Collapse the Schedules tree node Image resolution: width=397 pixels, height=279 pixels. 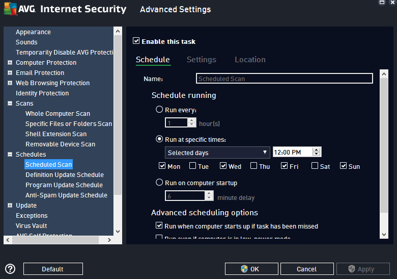click(x=10, y=154)
